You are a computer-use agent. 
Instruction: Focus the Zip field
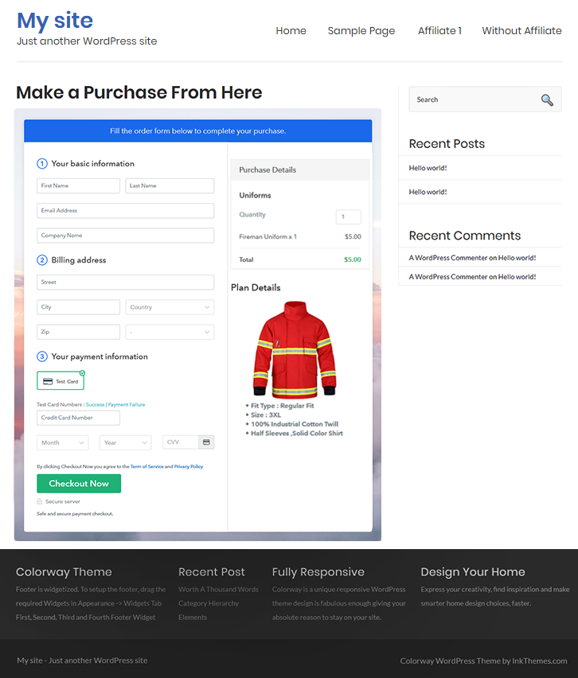tap(78, 332)
